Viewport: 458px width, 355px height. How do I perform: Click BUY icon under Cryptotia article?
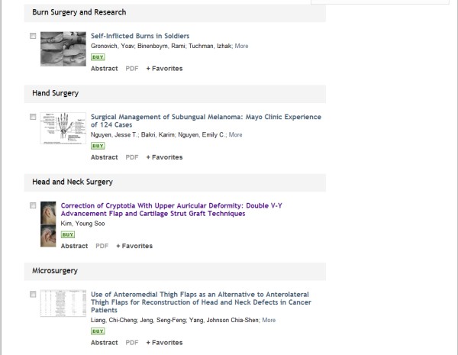click(x=67, y=234)
